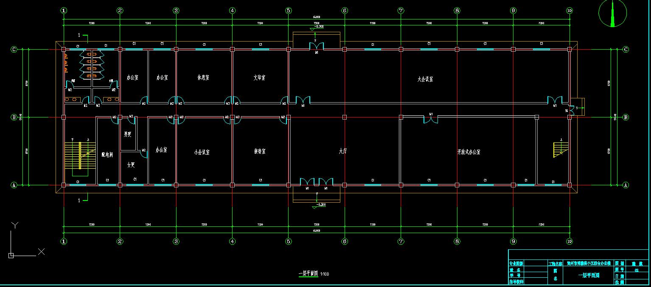Screen dimensions: 651x287
Task: Click drawing number 02 in title block
Action: tap(636, 269)
